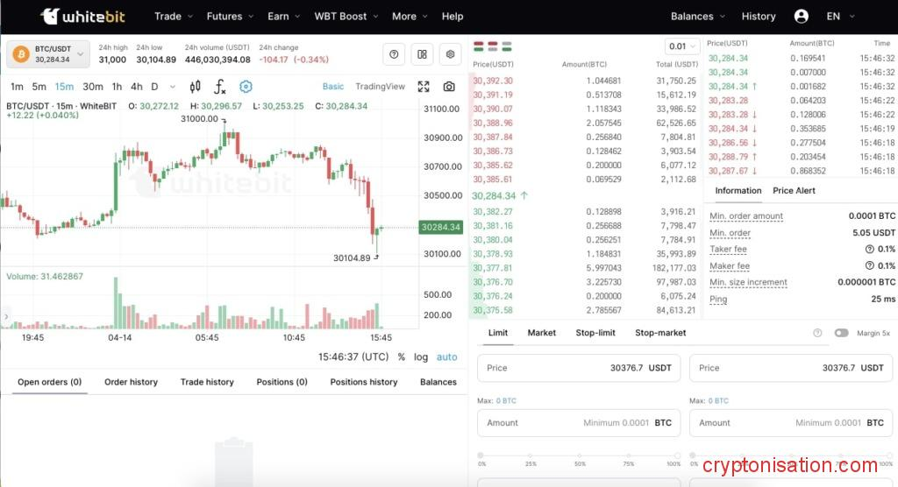Set chart timeframe to 4h

tap(136, 87)
